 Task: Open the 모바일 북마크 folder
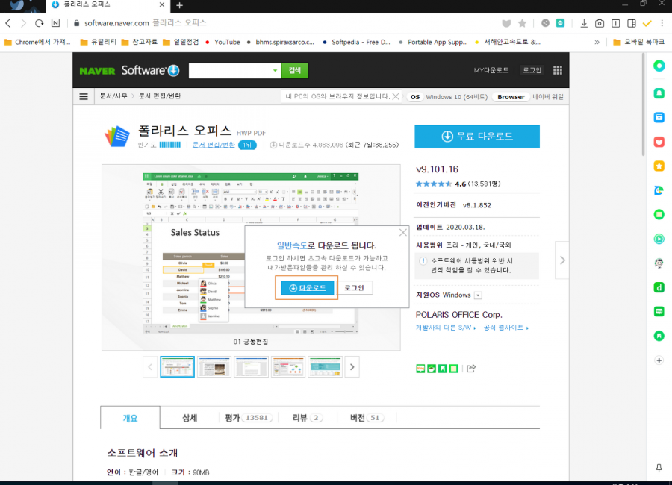coord(638,42)
